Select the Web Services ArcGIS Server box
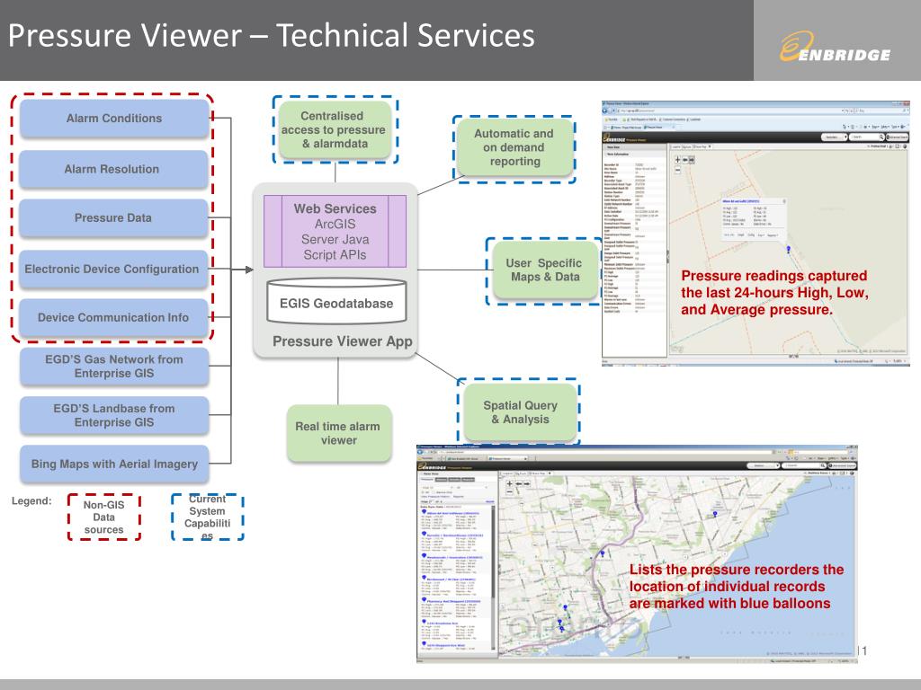This screenshot has width=921, height=690. coord(335,231)
